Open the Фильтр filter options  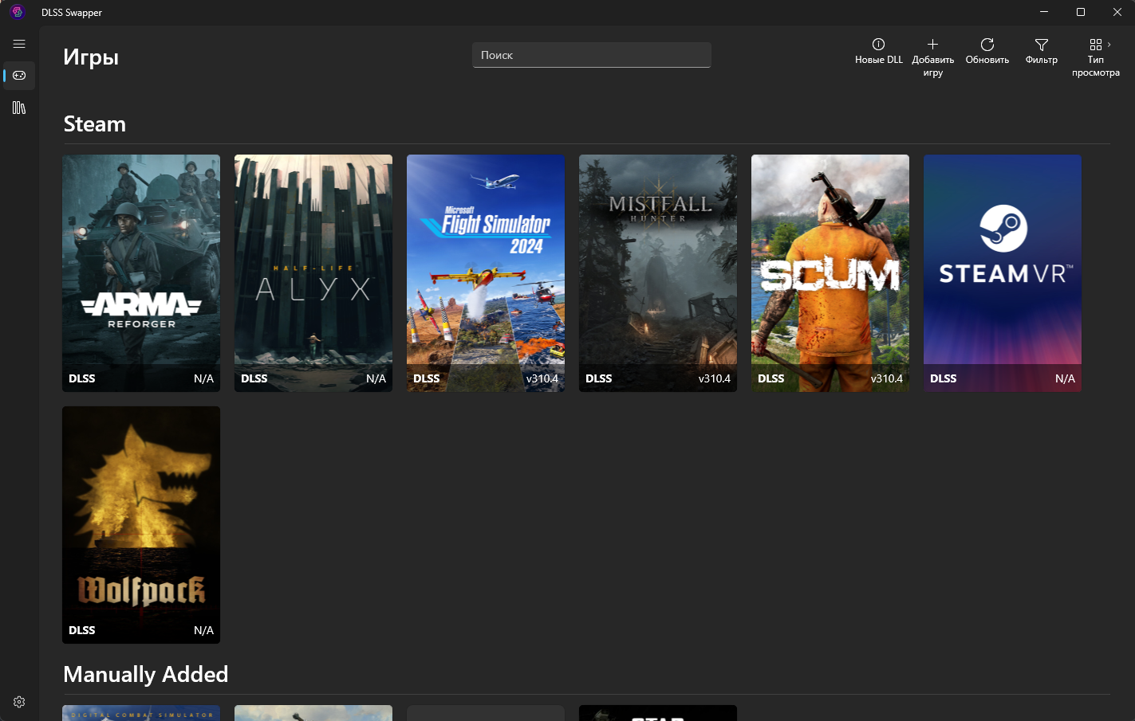[1042, 51]
